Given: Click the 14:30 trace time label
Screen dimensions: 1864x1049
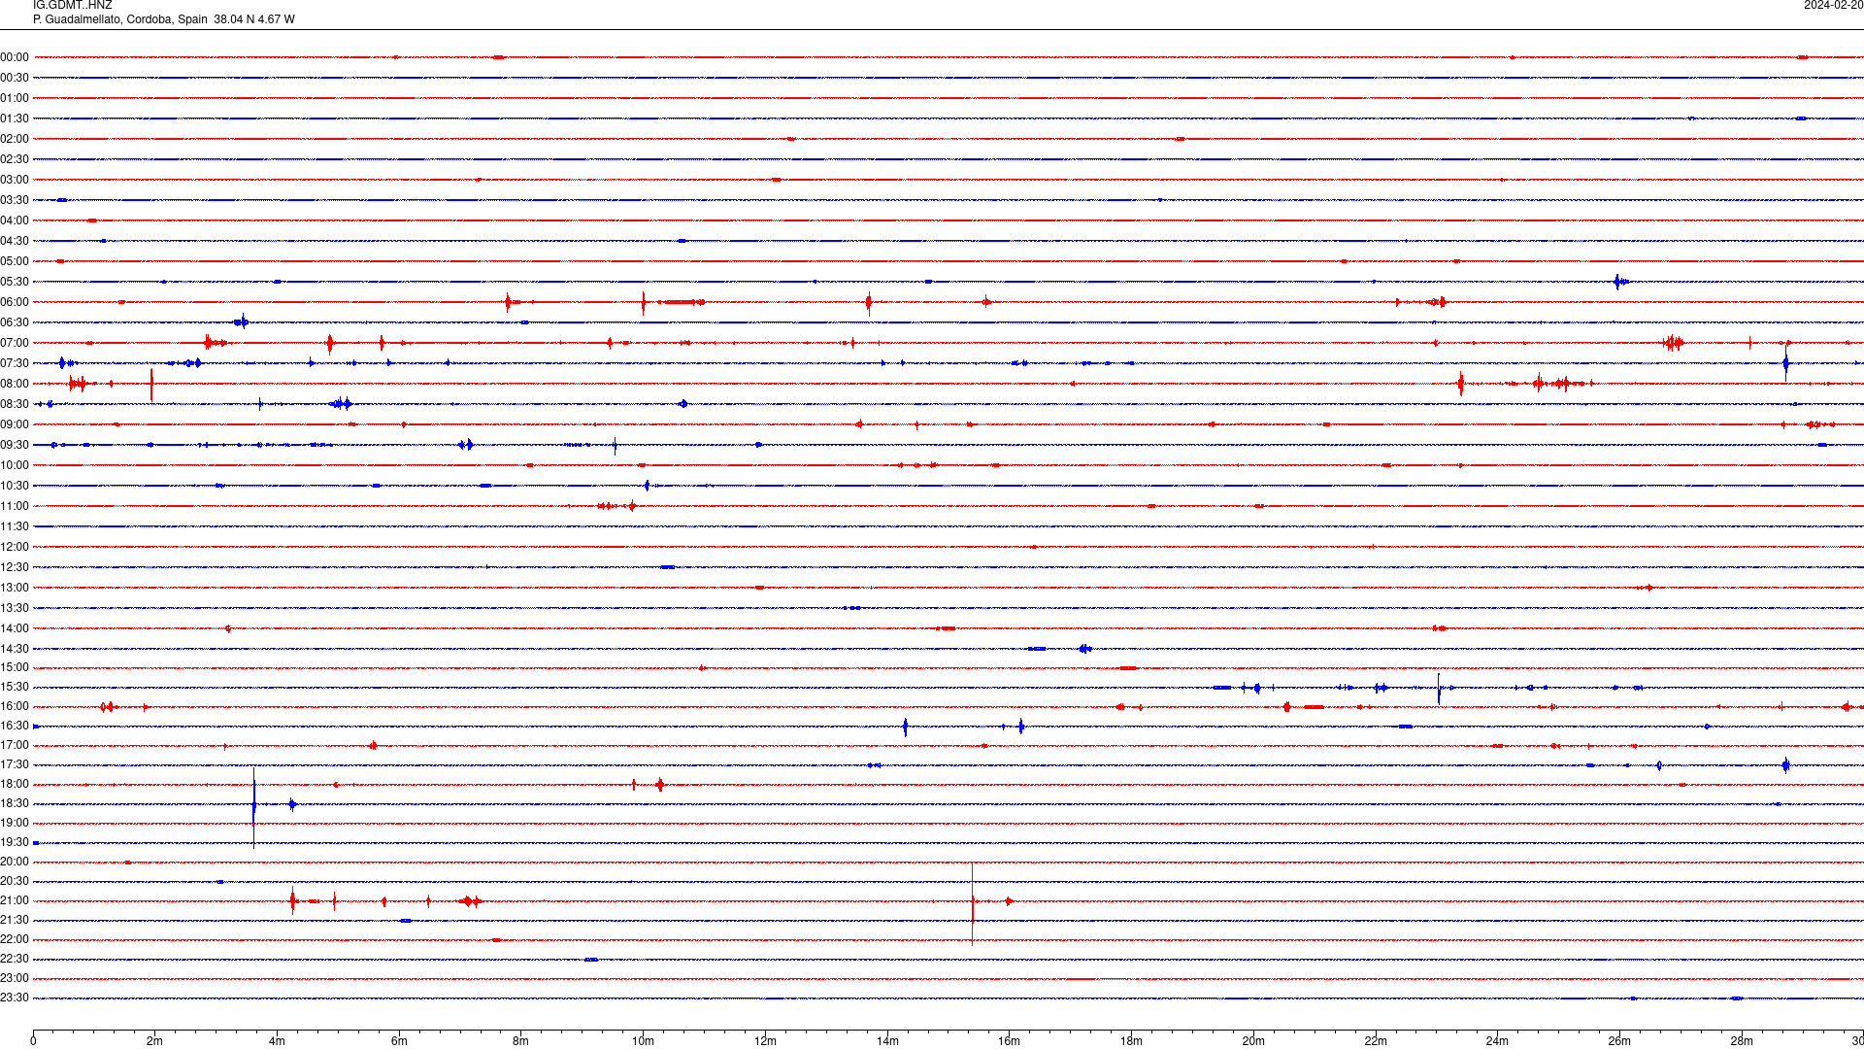Looking at the screenshot, I should point(15,649).
